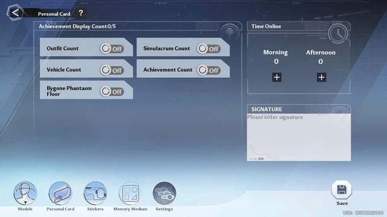Add Morning online time with plus button
The height and width of the screenshot is (217, 387).
pos(277,77)
